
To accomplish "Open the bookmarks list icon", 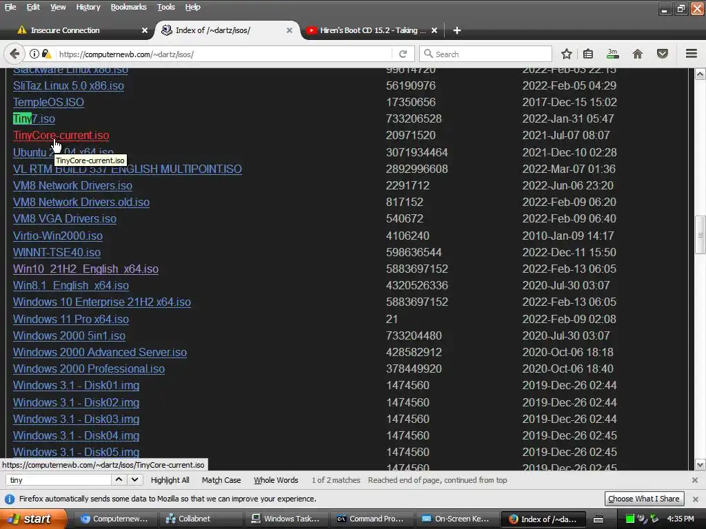I will (x=588, y=54).
